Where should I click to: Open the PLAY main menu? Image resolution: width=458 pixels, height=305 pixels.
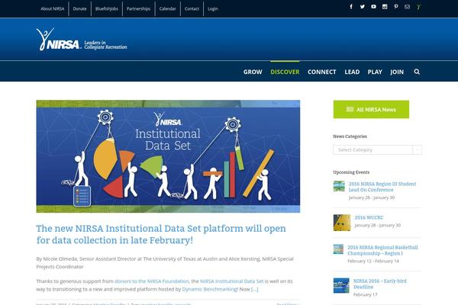(x=375, y=72)
